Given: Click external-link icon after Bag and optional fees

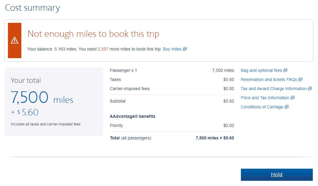Looking at the screenshot, I should click(x=285, y=70).
